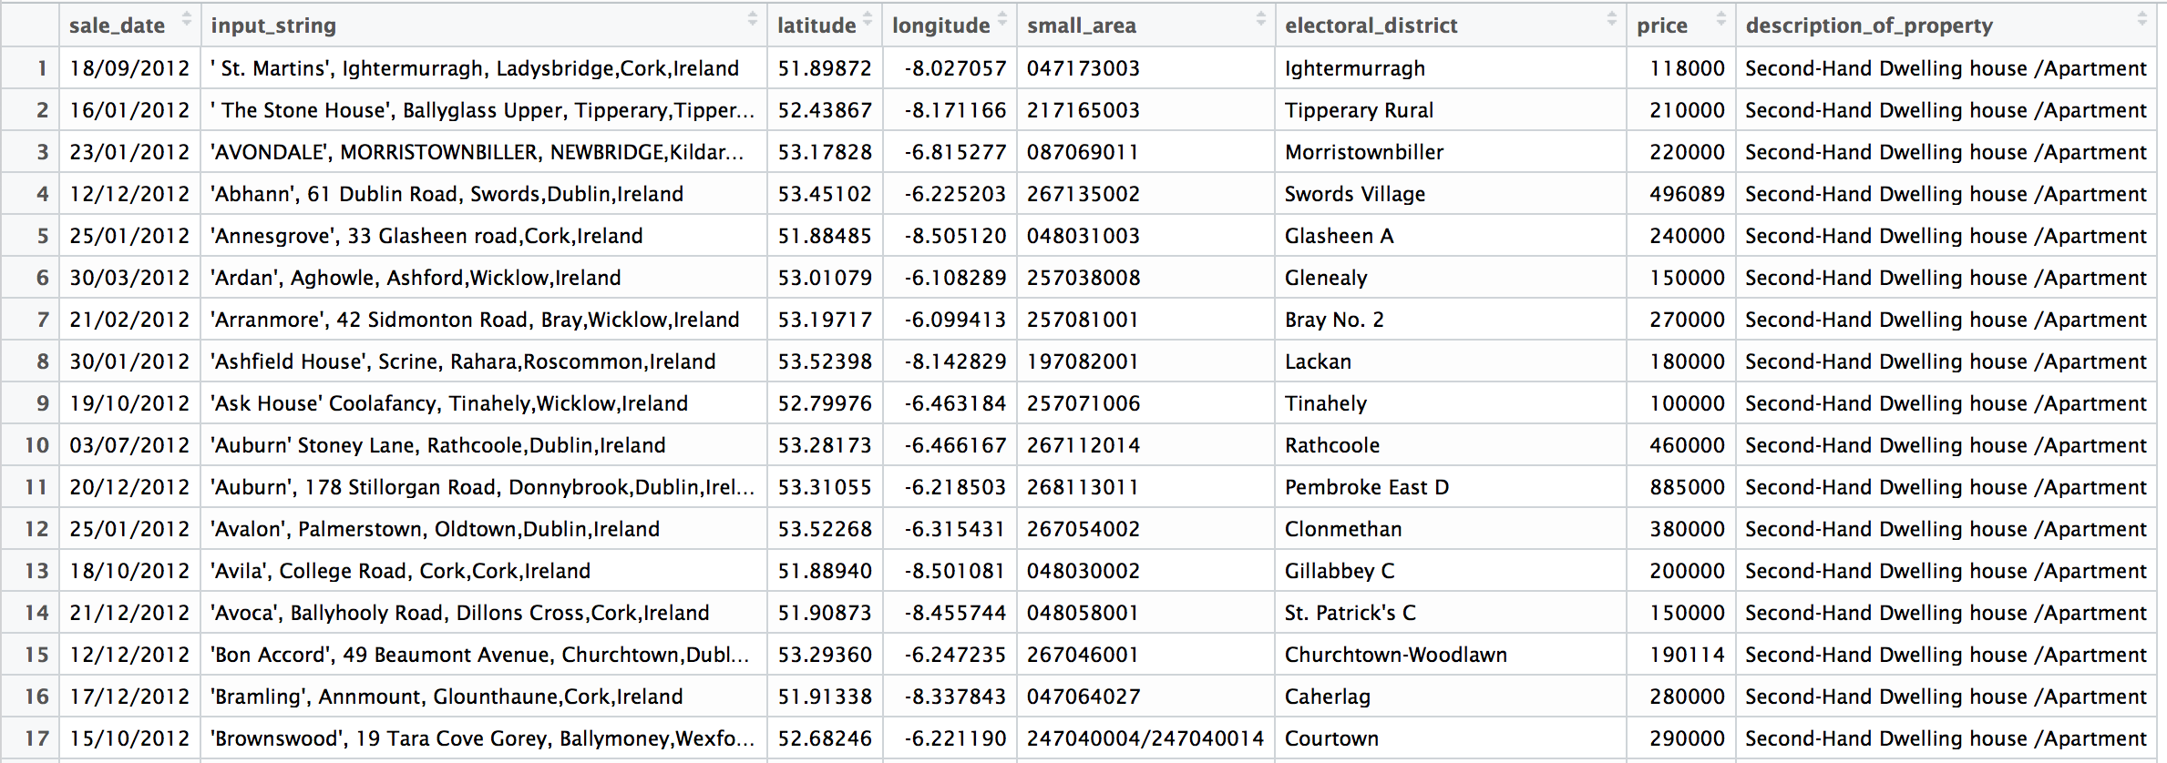
Task: Click electoral district Morristownbiller
Action: click(1364, 152)
